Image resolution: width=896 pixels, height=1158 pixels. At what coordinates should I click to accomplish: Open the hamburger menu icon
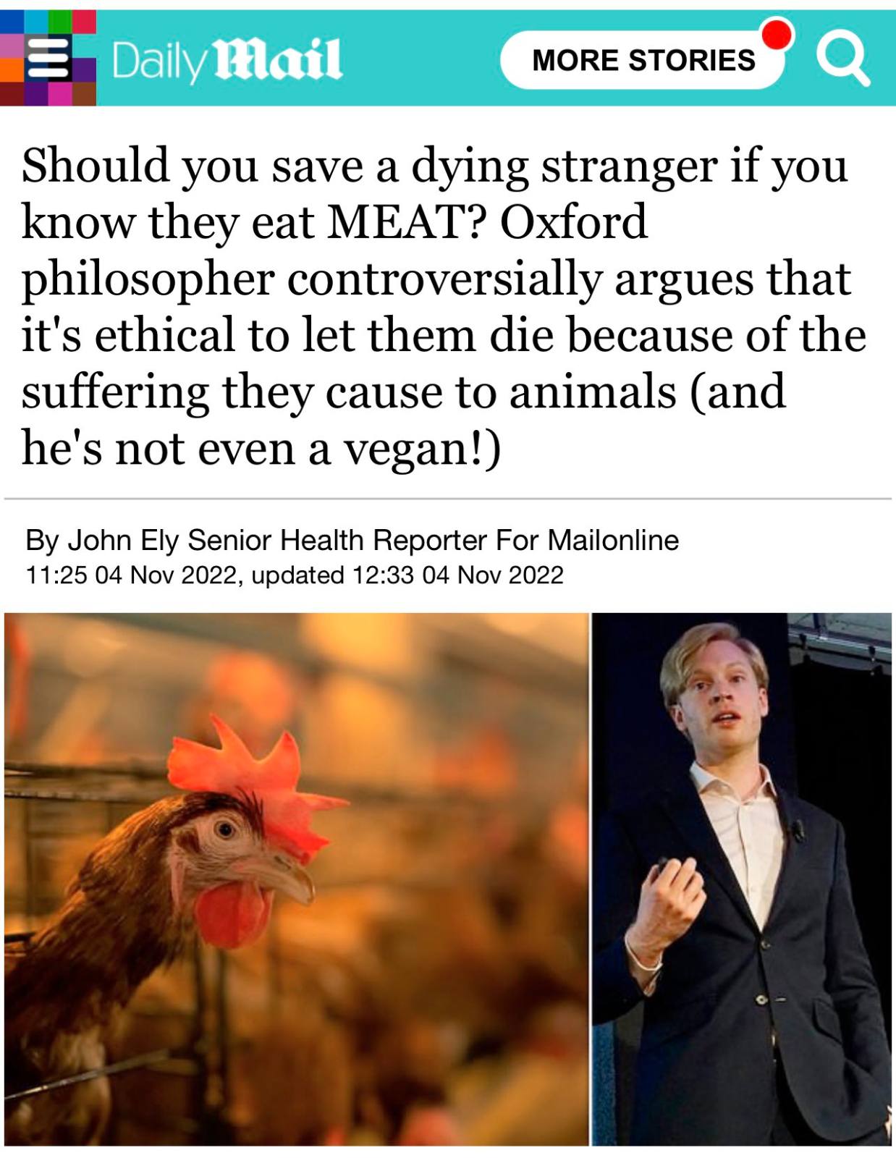pyautogui.click(x=48, y=58)
